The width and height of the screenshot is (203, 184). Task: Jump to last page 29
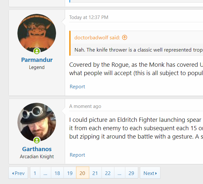tap(131, 173)
